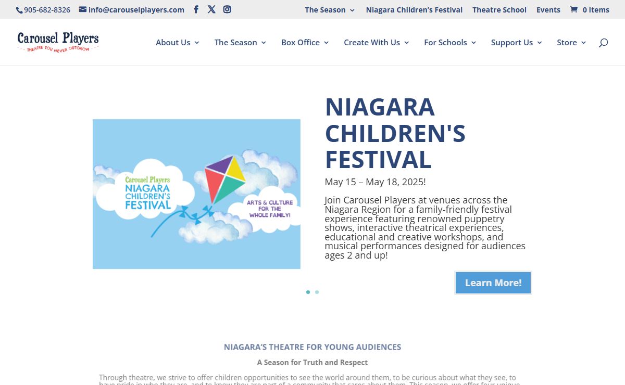Viewport: 625px width, 385px height.
Task: Expand the Create With Us chevron
Action: 406,43
